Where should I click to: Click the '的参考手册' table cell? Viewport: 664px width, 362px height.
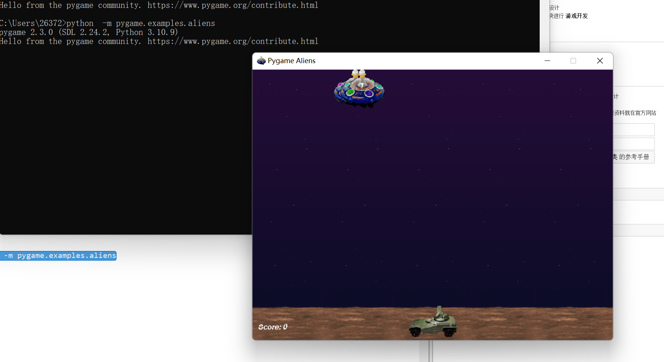pyautogui.click(x=634, y=157)
